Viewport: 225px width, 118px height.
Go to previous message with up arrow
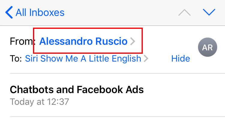184,13
